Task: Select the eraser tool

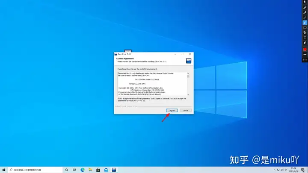Action: (x=305, y=43)
